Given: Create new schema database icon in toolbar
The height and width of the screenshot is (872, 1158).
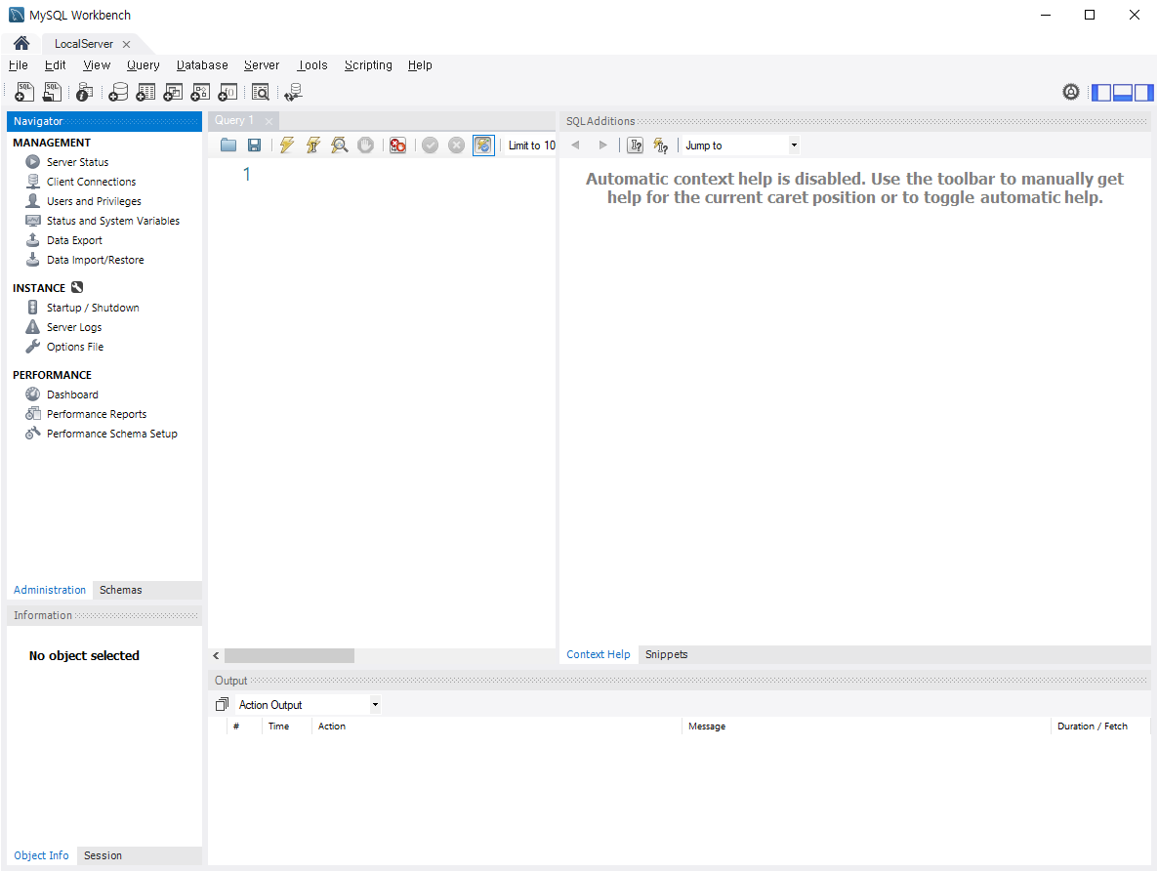Looking at the screenshot, I should pos(118,93).
